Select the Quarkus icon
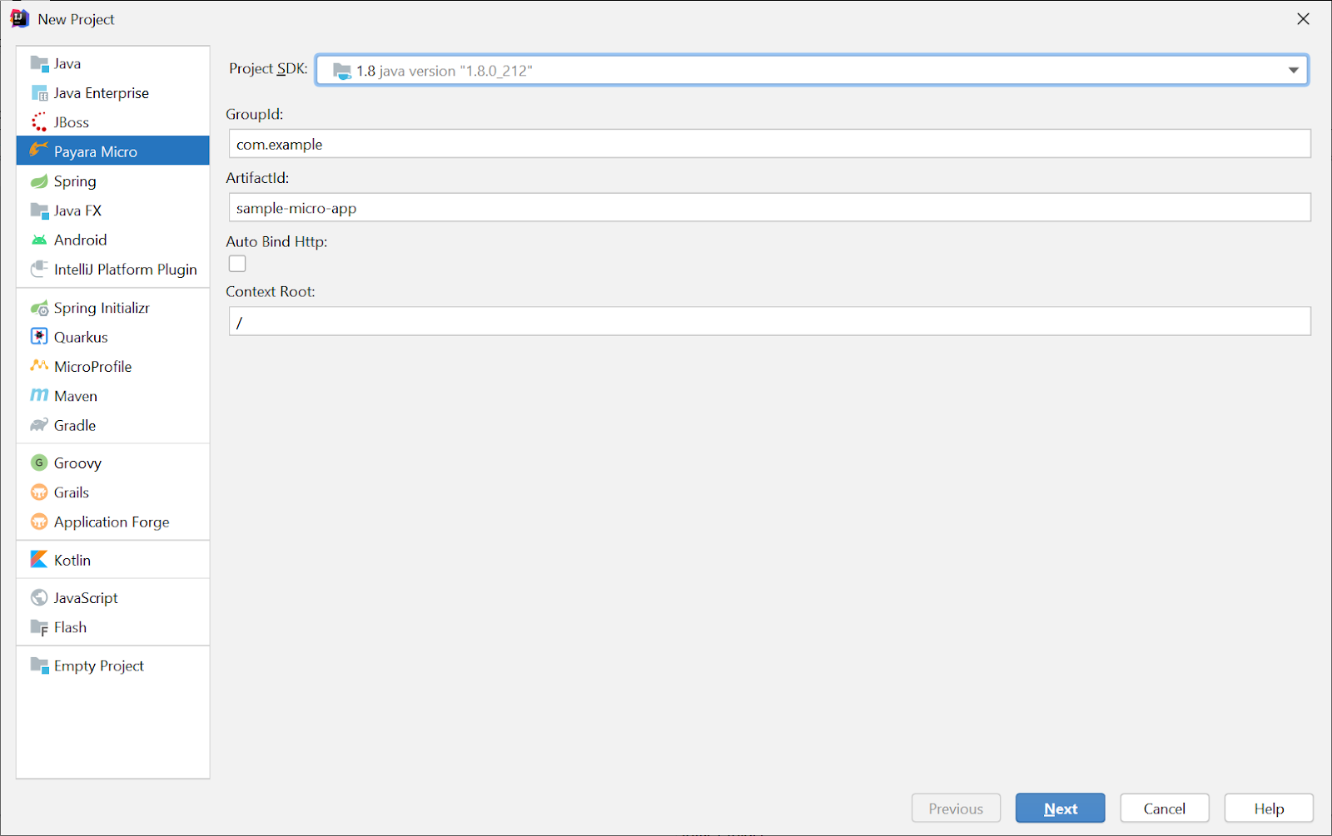Viewport: 1332px width, 836px height. pos(39,337)
